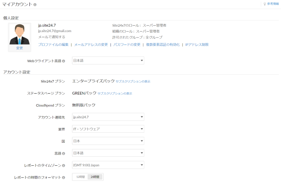This screenshot has width=281, height=184.
Task: Click info icon beside レポートの時間のフォーマット label
Action: tap(64, 178)
